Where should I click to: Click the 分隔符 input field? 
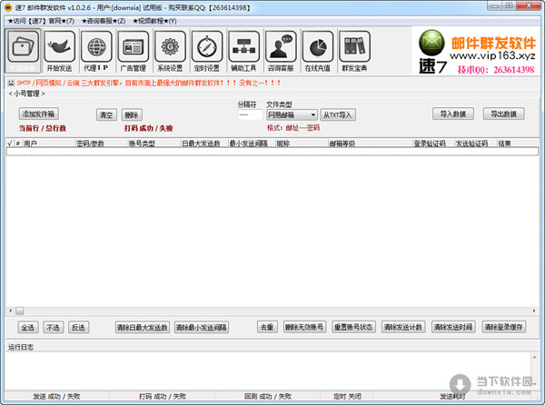pyautogui.click(x=250, y=115)
